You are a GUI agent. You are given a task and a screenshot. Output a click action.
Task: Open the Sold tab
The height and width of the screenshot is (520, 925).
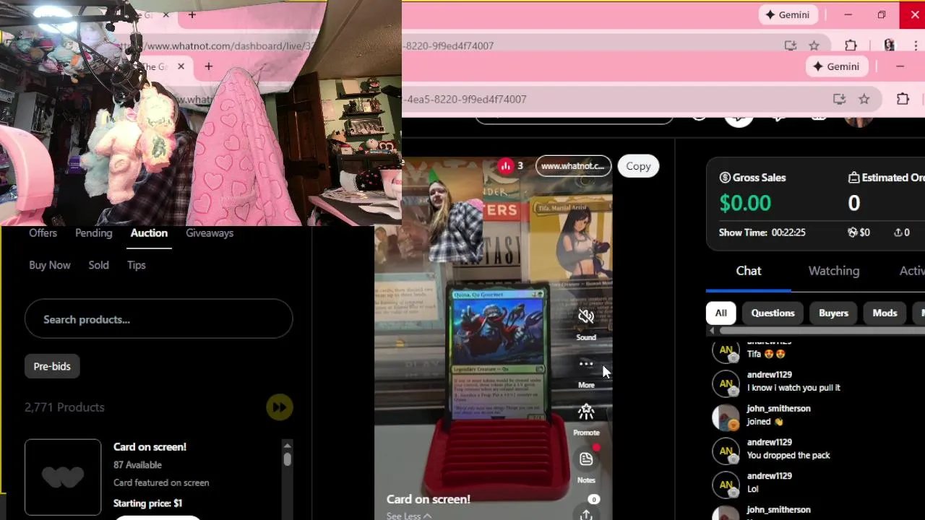(x=98, y=265)
